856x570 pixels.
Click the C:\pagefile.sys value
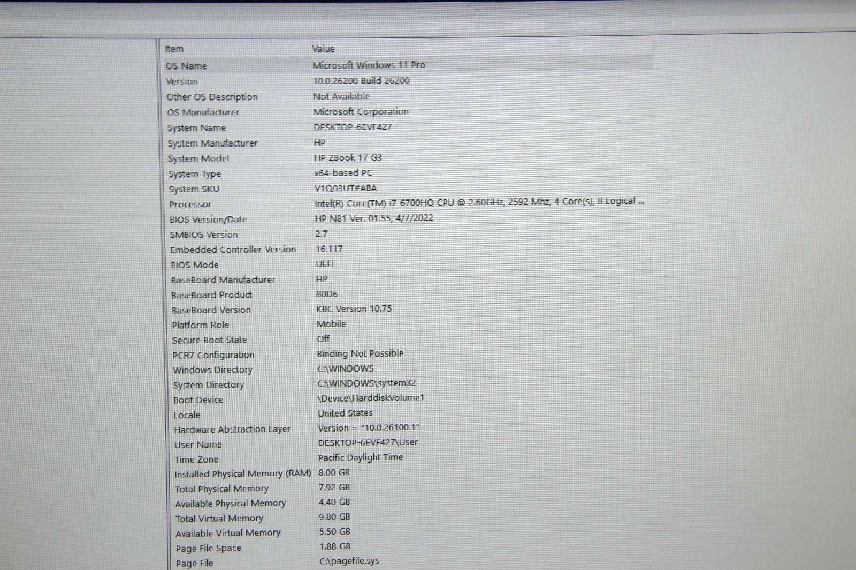point(349,561)
